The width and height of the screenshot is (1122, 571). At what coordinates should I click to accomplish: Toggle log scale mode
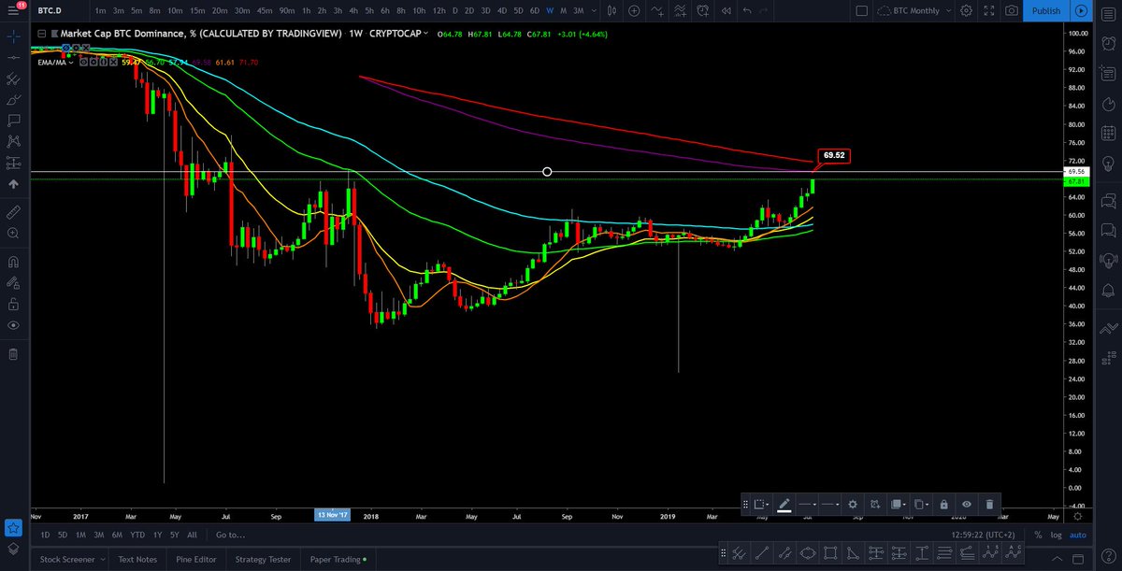[x=1055, y=535]
